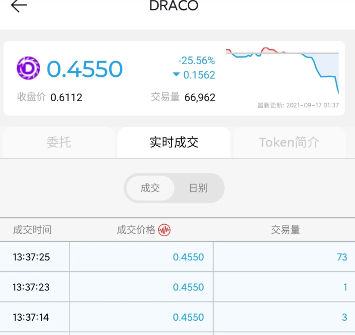This screenshot has width=355, height=335.
Task: Select the 13:37:25 trade row
Action: click(178, 257)
